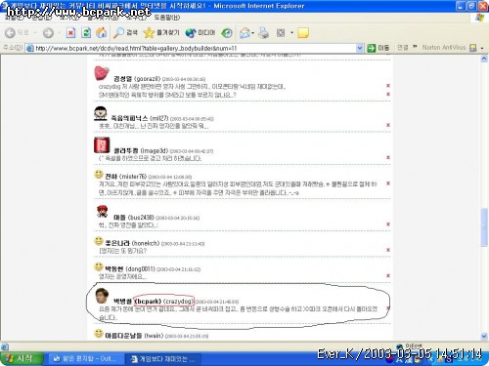Click the red-haired character avatar of bus2438
489x366 pixels.
(103, 212)
